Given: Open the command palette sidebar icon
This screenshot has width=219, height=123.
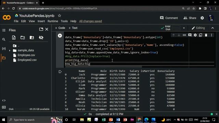Looking at the screenshot, I should click(4, 107).
